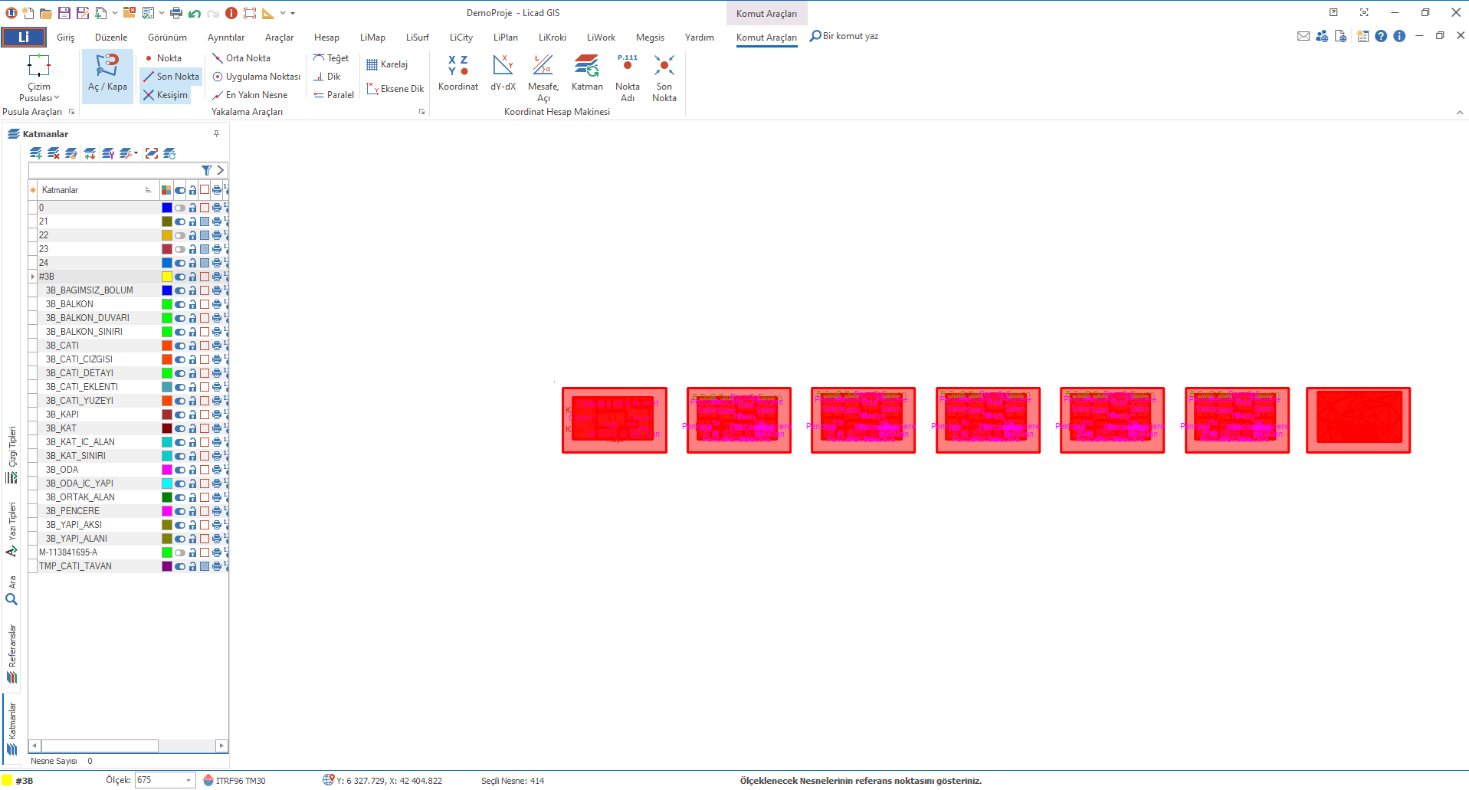Toggle visibility of layer 22
The width and height of the screenshot is (1469, 790).
coord(180,235)
